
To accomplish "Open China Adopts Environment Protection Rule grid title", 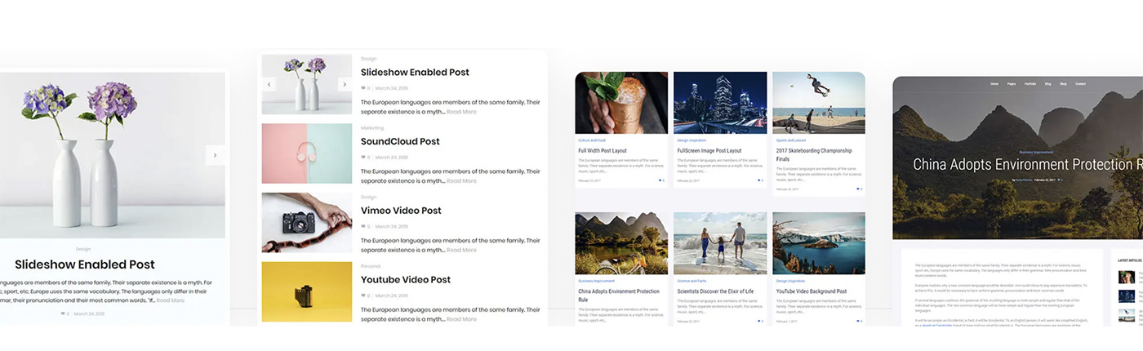I will click(x=619, y=295).
